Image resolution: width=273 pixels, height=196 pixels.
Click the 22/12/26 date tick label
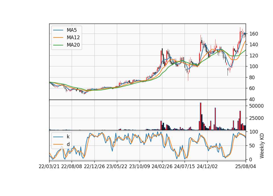[x=94, y=166]
